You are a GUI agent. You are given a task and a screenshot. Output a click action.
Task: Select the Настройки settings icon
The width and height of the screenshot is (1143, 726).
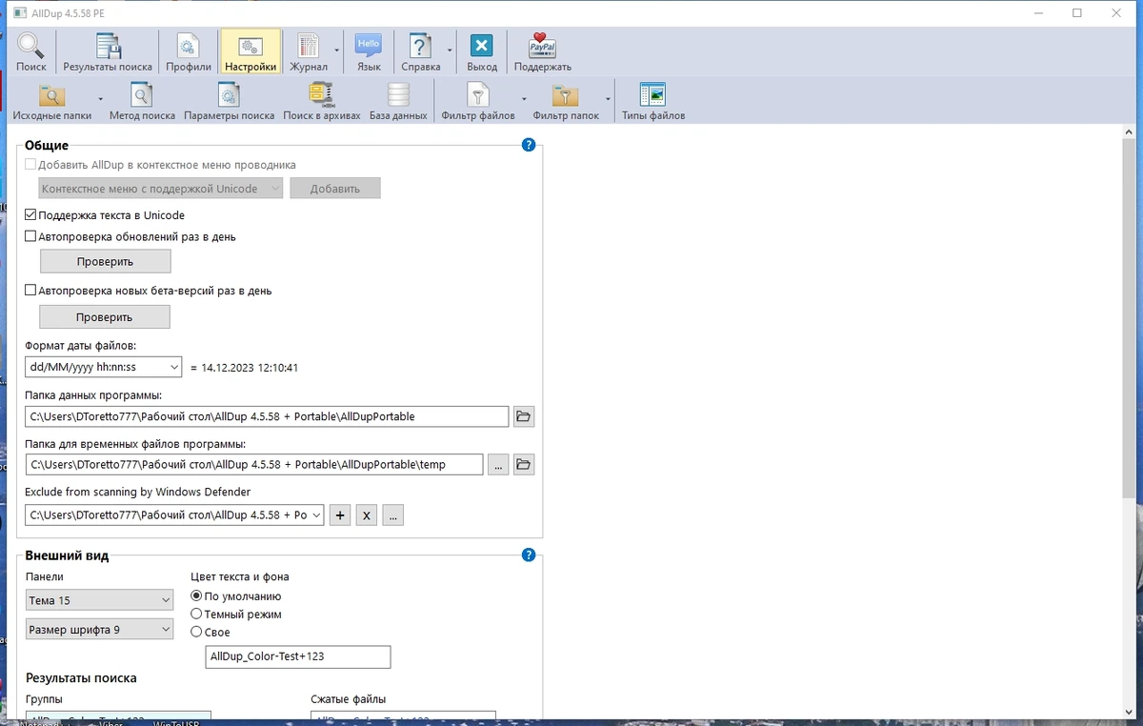tap(251, 52)
